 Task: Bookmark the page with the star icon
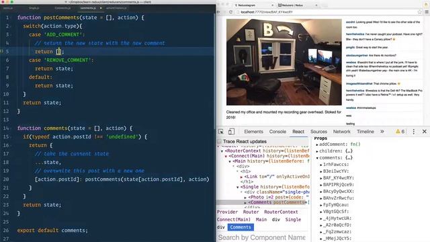click(x=419, y=12)
